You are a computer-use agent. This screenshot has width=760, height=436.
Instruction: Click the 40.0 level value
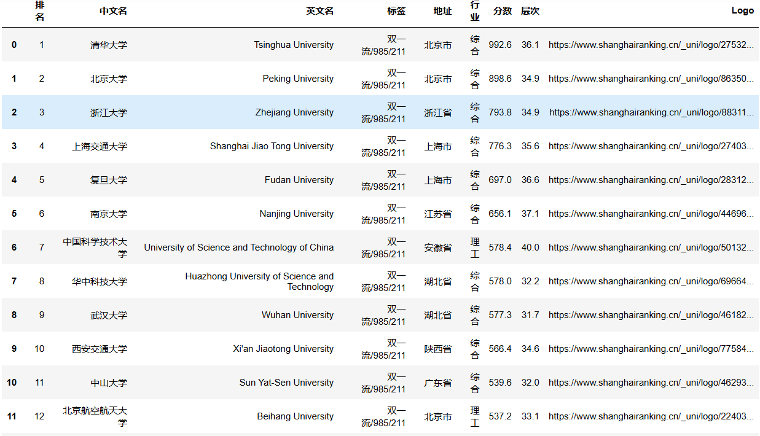click(530, 247)
